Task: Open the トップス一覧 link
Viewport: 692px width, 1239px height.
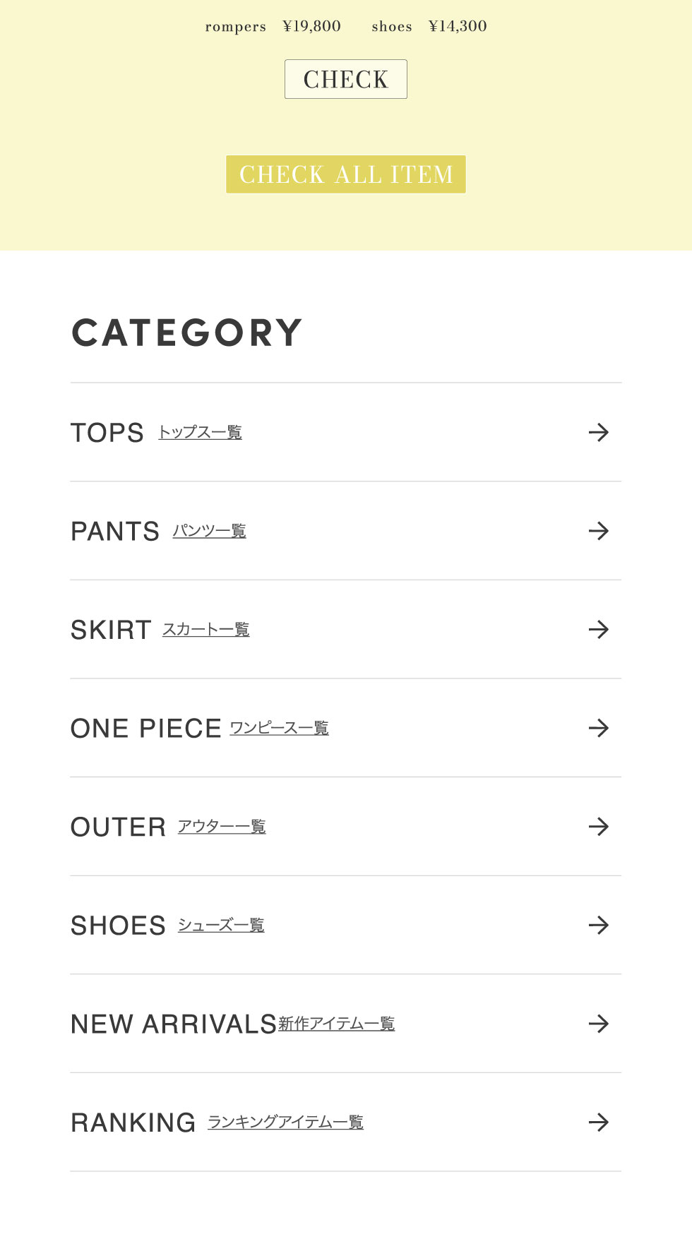Action: point(200,432)
